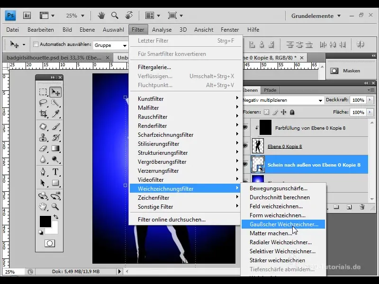Open the Bearbeiten menu
Image resolution: width=379 pixels, height=284 pixels.
tap(41, 30)
